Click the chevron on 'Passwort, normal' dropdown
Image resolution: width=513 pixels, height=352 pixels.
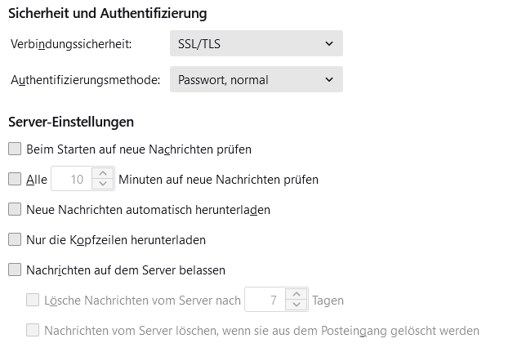tap(328, 79)
